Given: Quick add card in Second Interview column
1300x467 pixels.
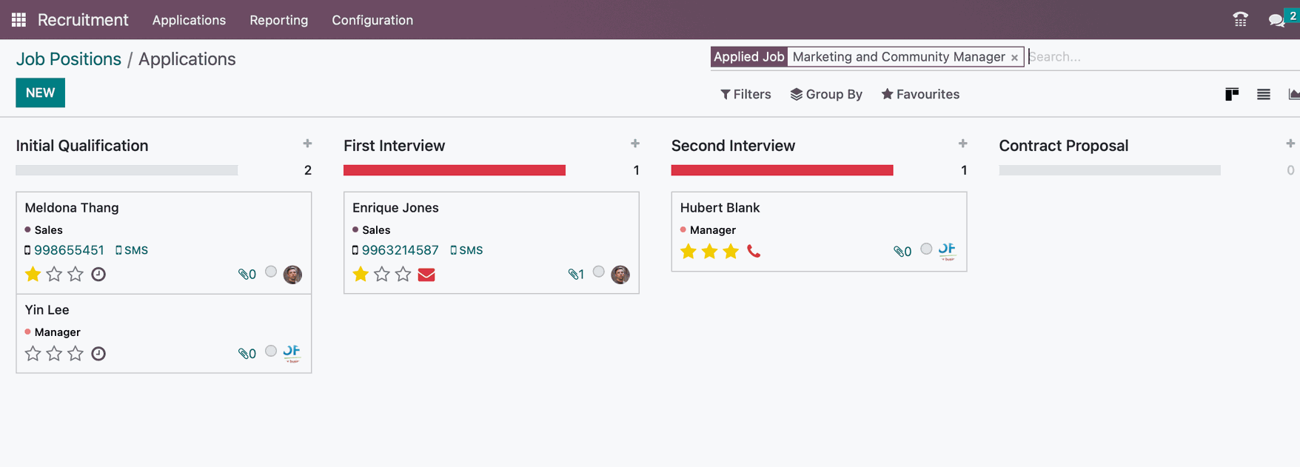Looking at the screenshot, I should pyautogui.click(x=963, y=144).
